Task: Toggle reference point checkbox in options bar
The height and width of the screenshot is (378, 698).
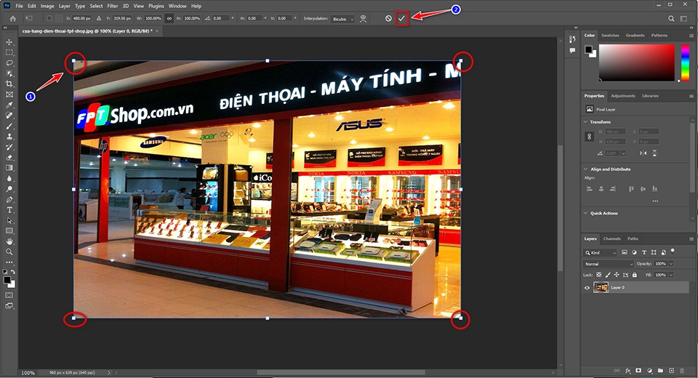Action: [49, 18]
